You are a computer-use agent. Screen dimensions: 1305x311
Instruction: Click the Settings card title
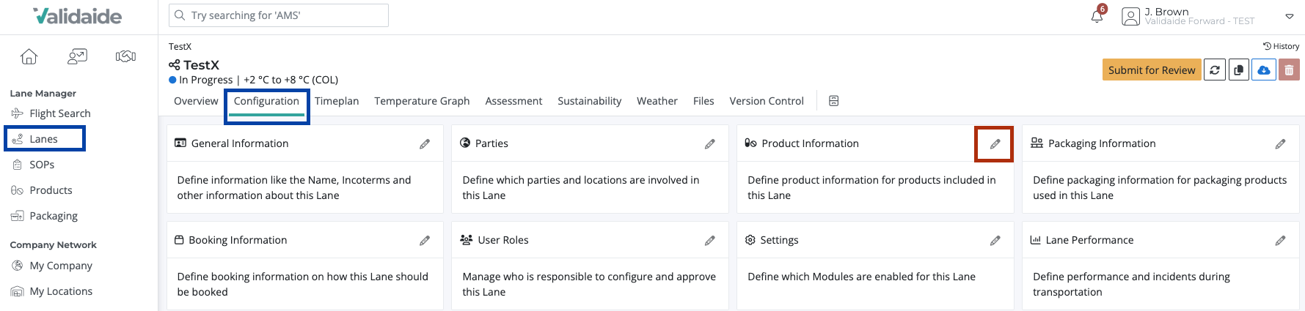pyautogui.click(x=779, y=240)
